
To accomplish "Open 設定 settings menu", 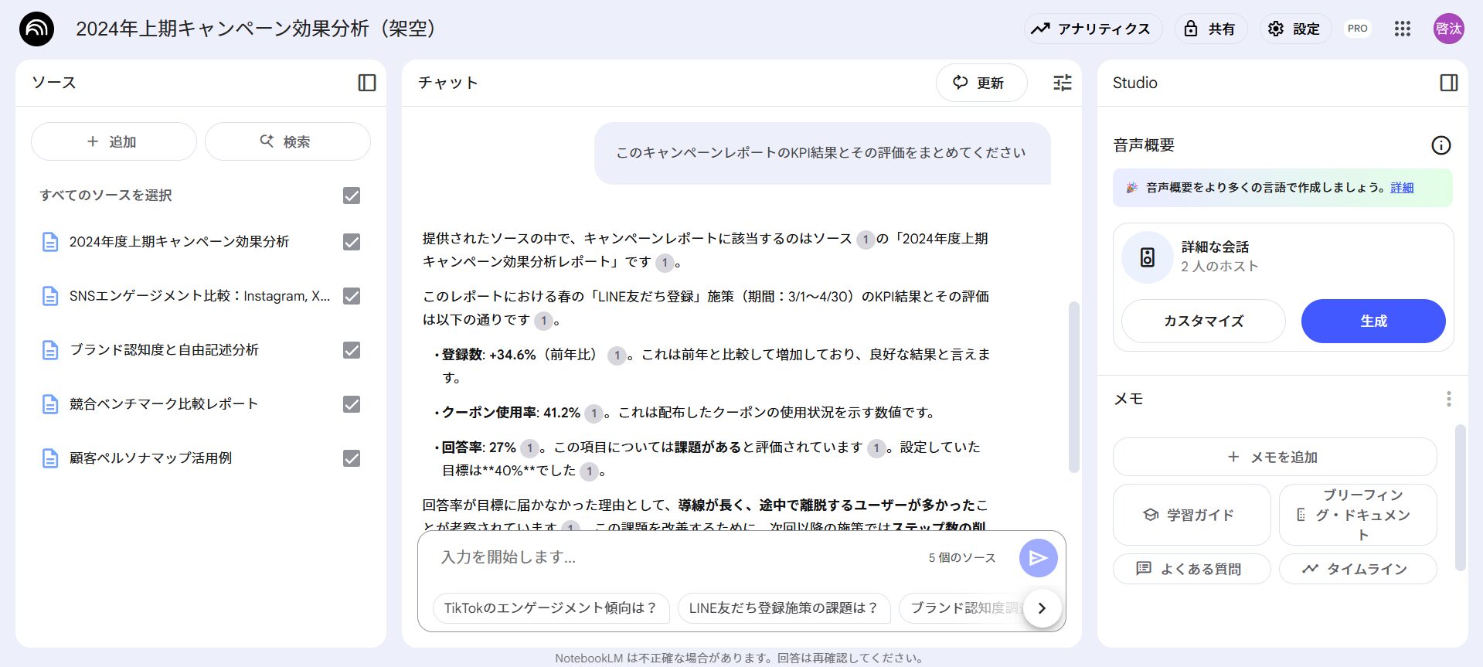I will coord(1294,29).
